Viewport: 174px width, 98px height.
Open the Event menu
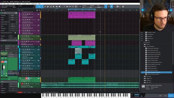point(15,4)
